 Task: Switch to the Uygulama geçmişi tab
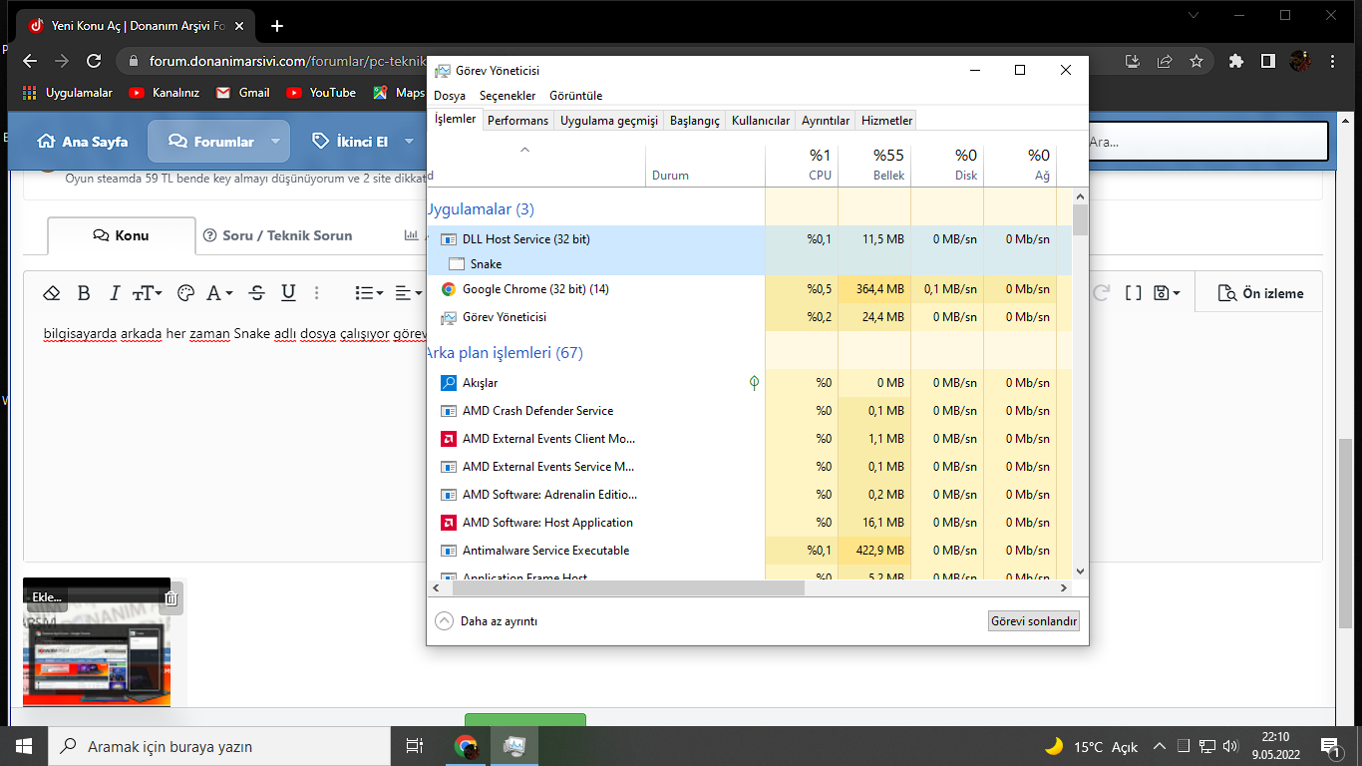coord(609,121)
